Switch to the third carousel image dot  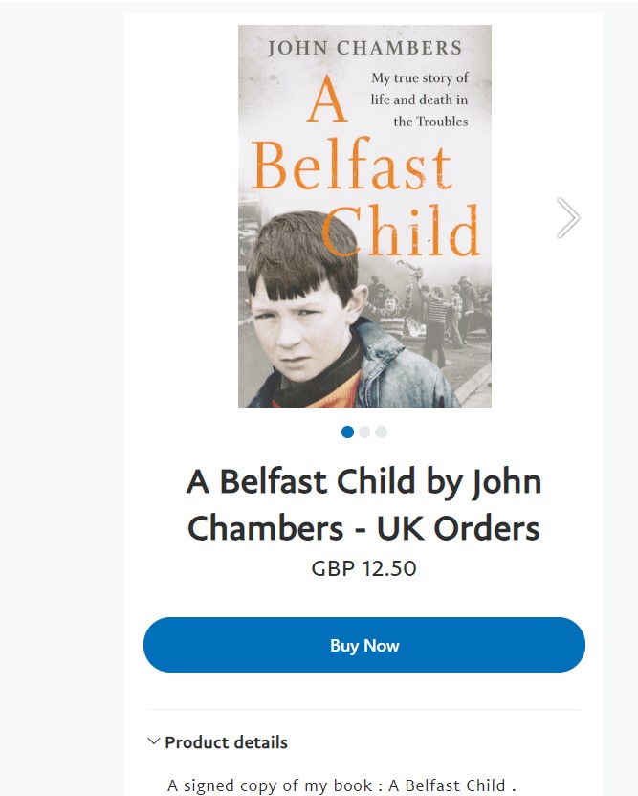(x=381, y=431)
